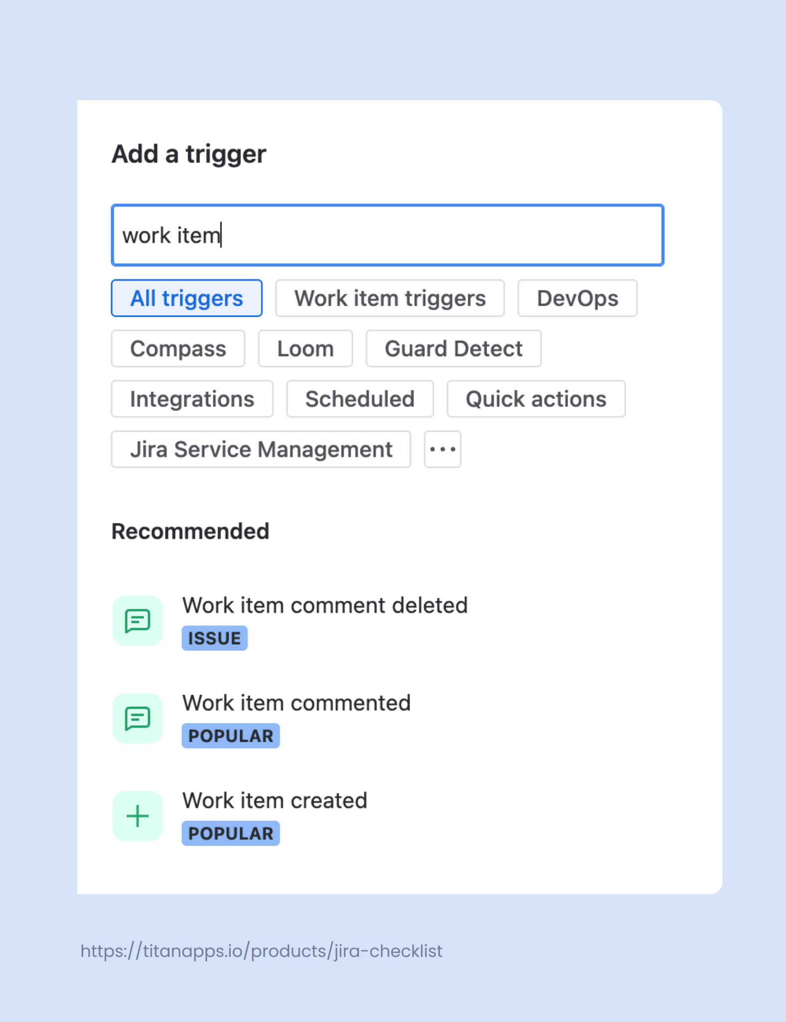The height and width of the screenshot is (1022, 786).
Task: Choose the Quick actions filter
Action: pyautogui.click(x=536, y=399)
